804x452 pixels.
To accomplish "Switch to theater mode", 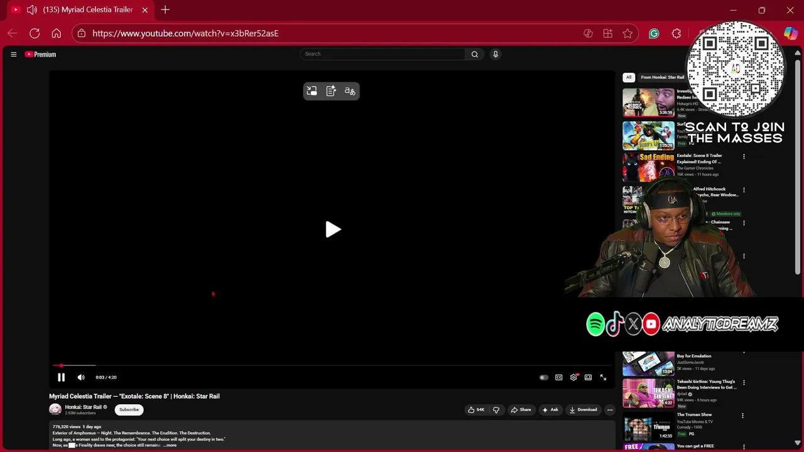I will [x=588, y=377].
